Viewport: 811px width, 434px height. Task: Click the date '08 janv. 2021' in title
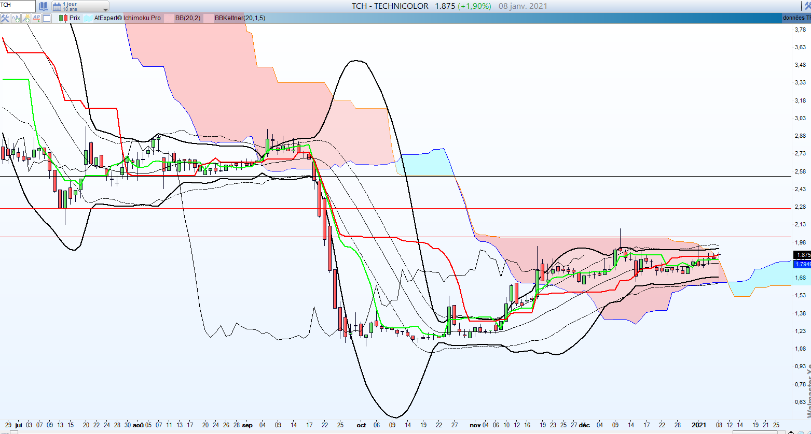(x=523, y=6)
